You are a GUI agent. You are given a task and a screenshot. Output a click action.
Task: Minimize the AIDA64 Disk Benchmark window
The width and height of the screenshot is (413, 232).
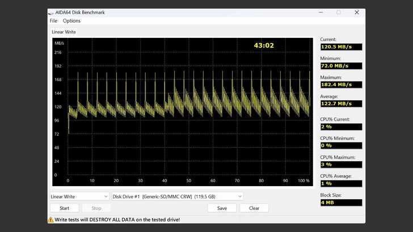click(320, 12)
